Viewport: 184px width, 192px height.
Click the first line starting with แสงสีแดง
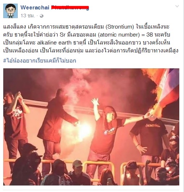click(x=86, y=27)
